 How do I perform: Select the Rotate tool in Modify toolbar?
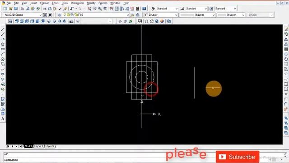pyautogui.click(x=286, y=59)
